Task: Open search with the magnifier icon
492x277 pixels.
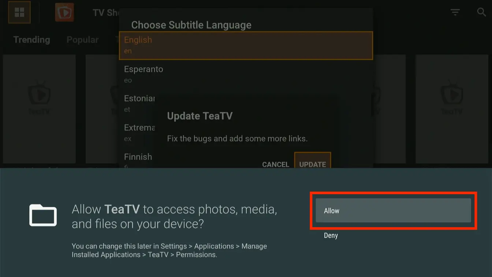Action: [482, 12]
